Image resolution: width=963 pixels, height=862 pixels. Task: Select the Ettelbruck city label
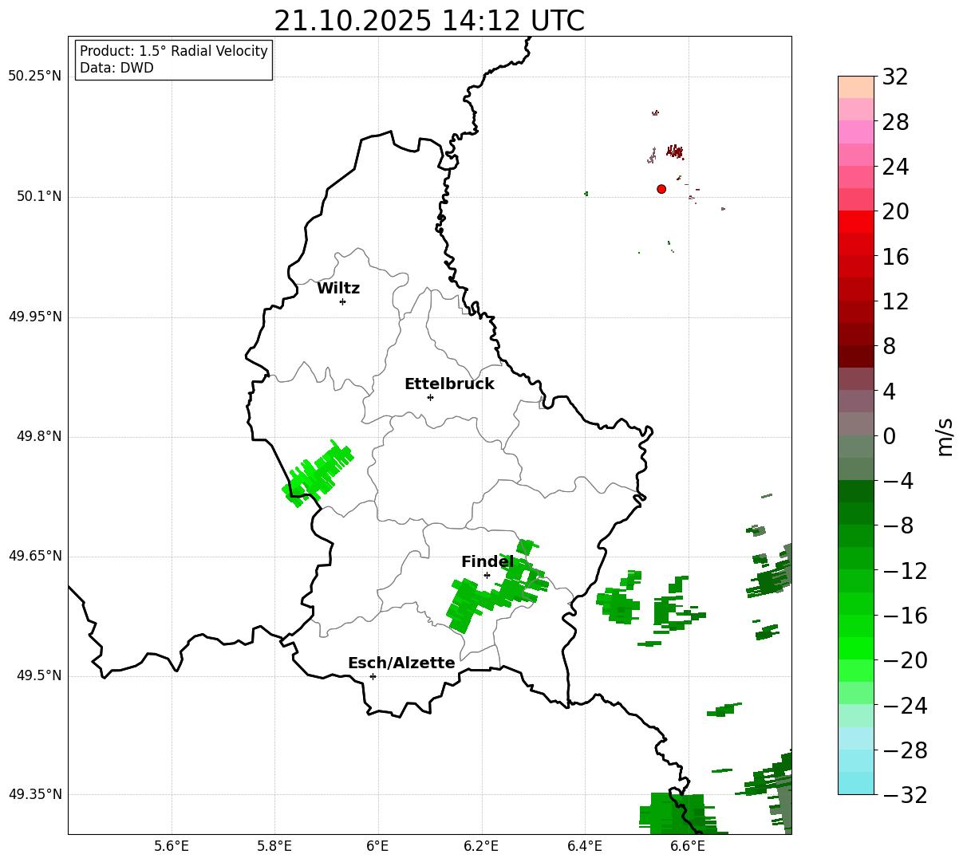click(449, 384)
